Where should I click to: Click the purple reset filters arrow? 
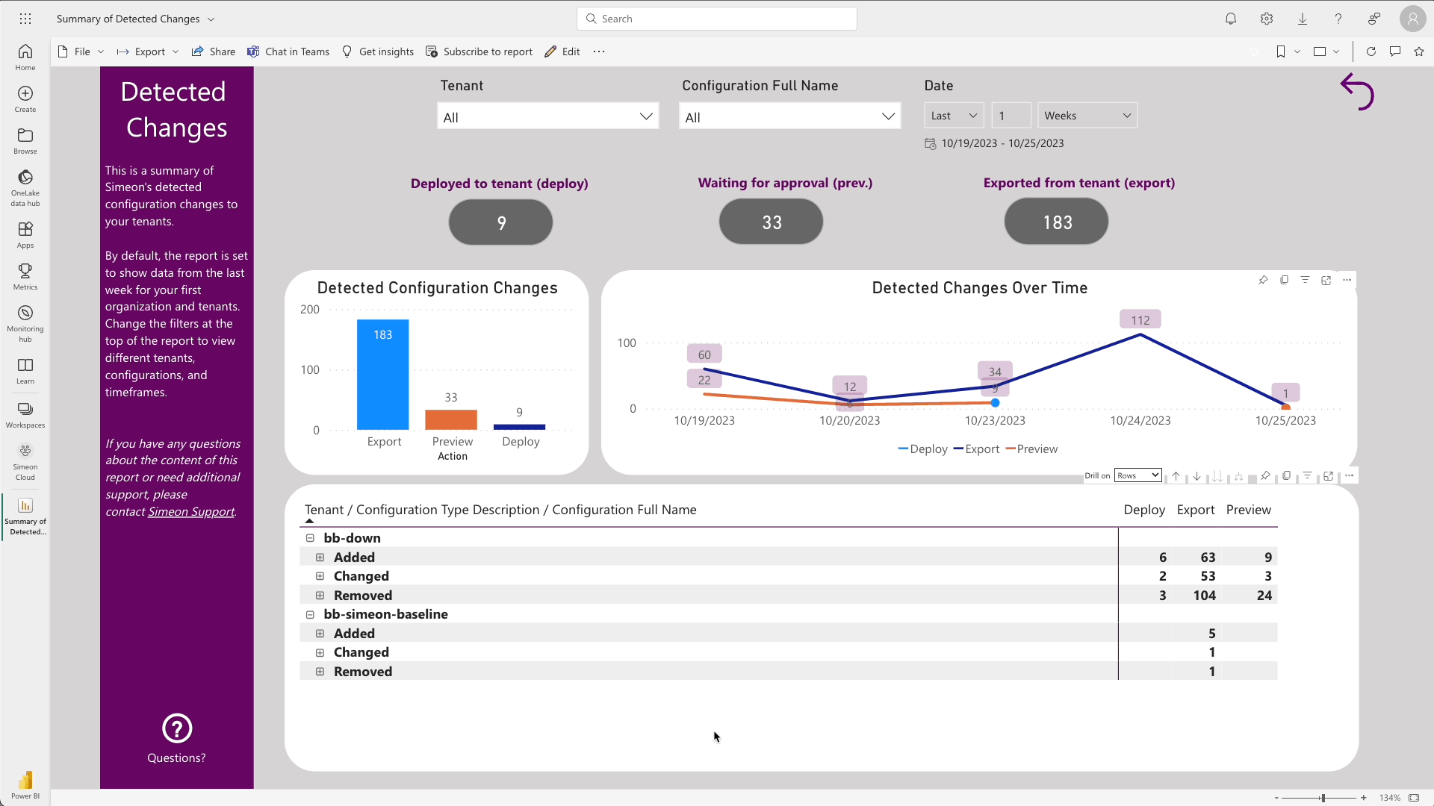pos(1358,92)
